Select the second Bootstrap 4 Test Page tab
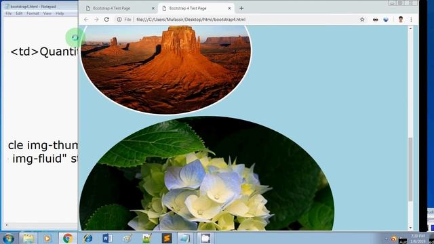The image size is (434, 244). click(196, 8)
